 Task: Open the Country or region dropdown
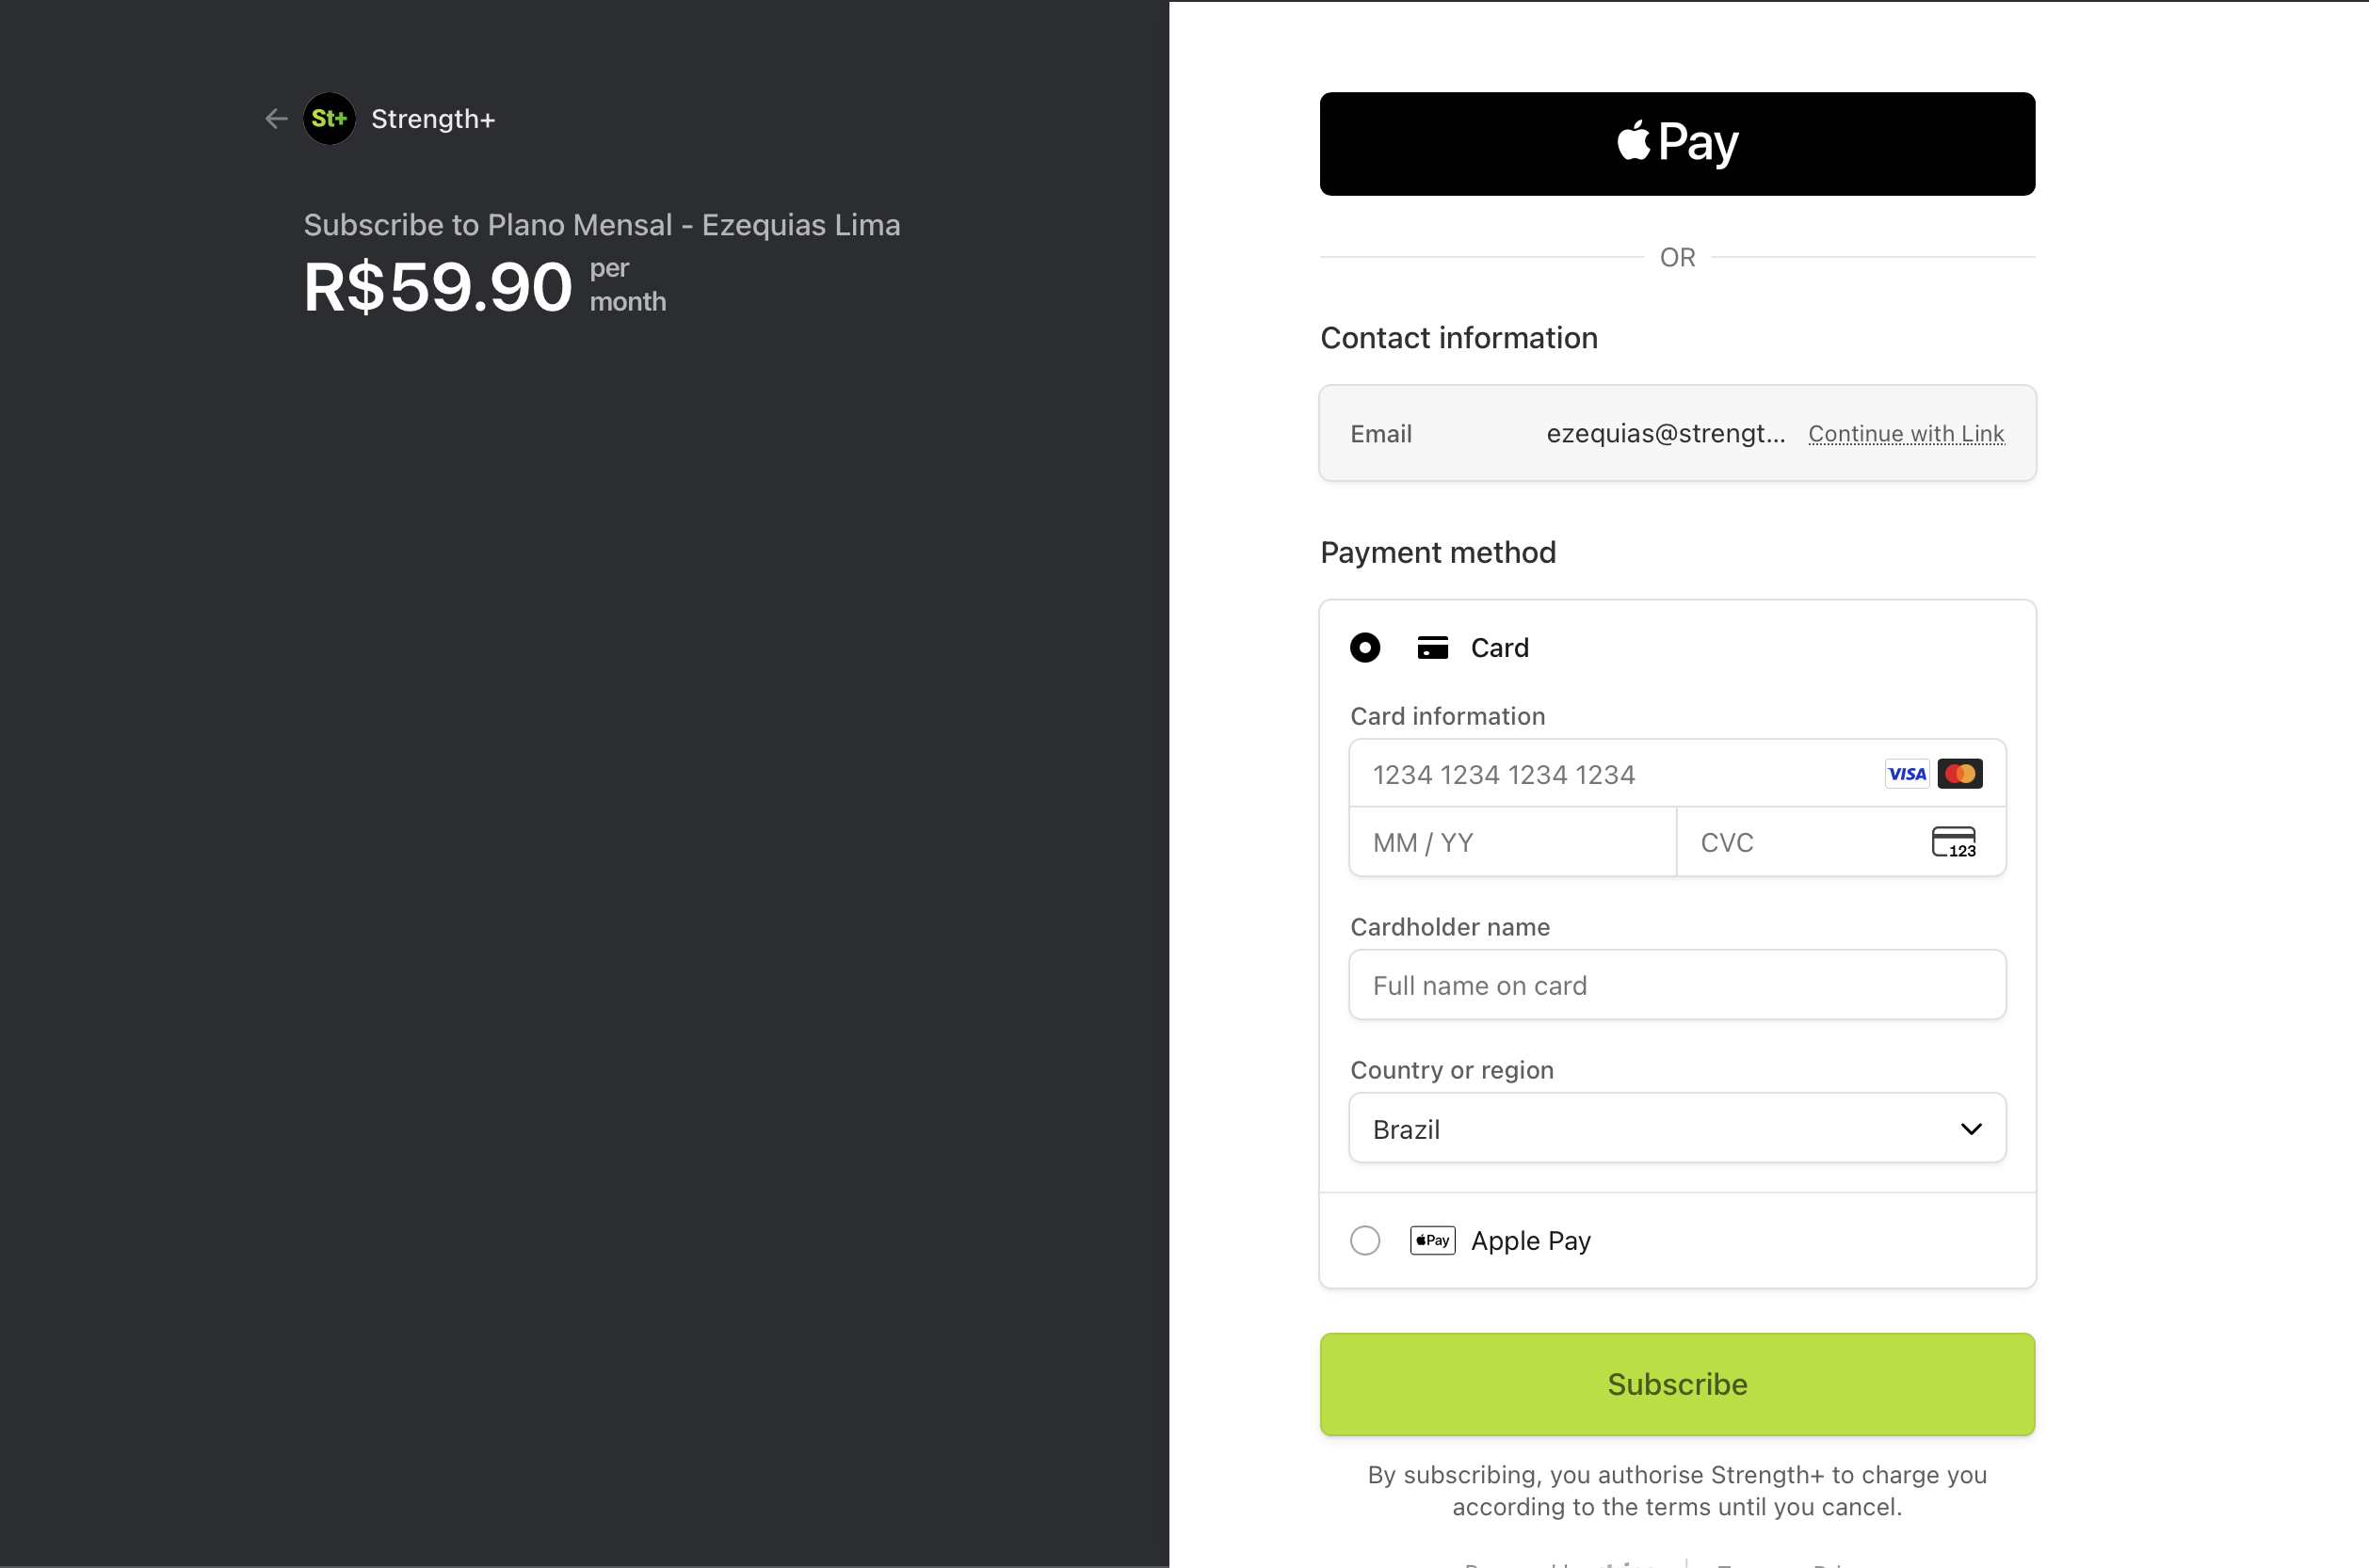(x=1676, y=1128)
